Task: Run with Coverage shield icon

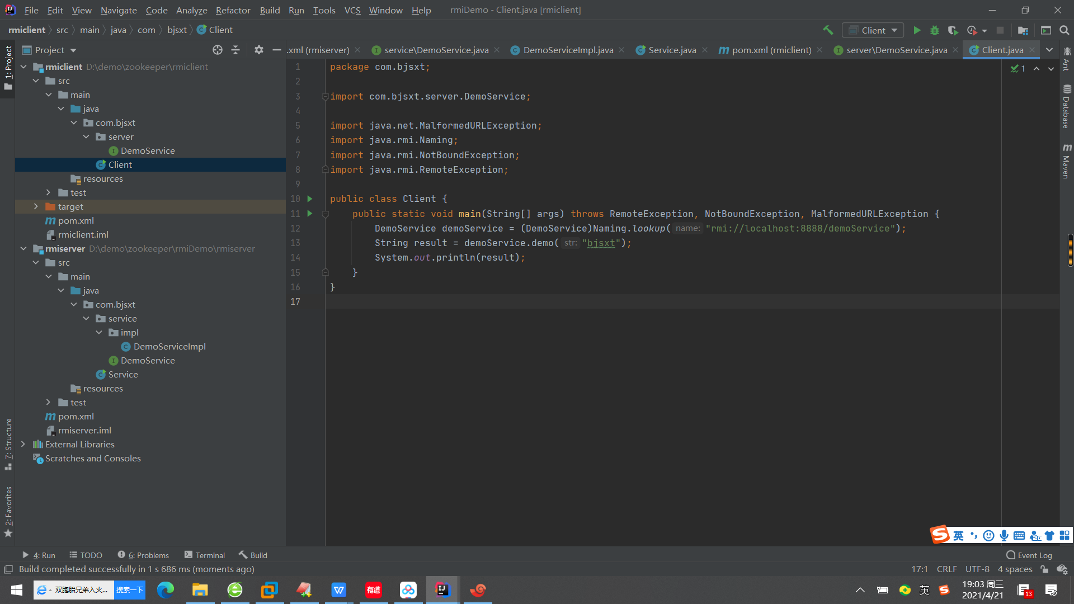Action: tap(953, 30)
